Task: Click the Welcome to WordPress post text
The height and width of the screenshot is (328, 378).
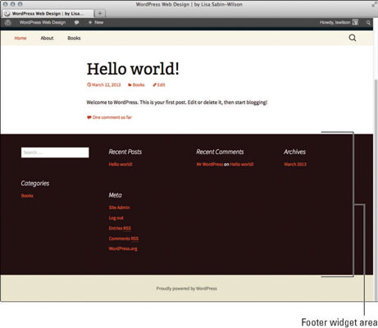Action: (177, 102)
